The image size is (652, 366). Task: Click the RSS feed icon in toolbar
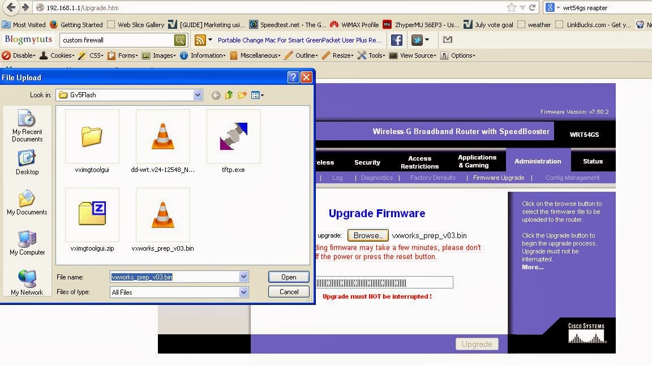[200, 40]
